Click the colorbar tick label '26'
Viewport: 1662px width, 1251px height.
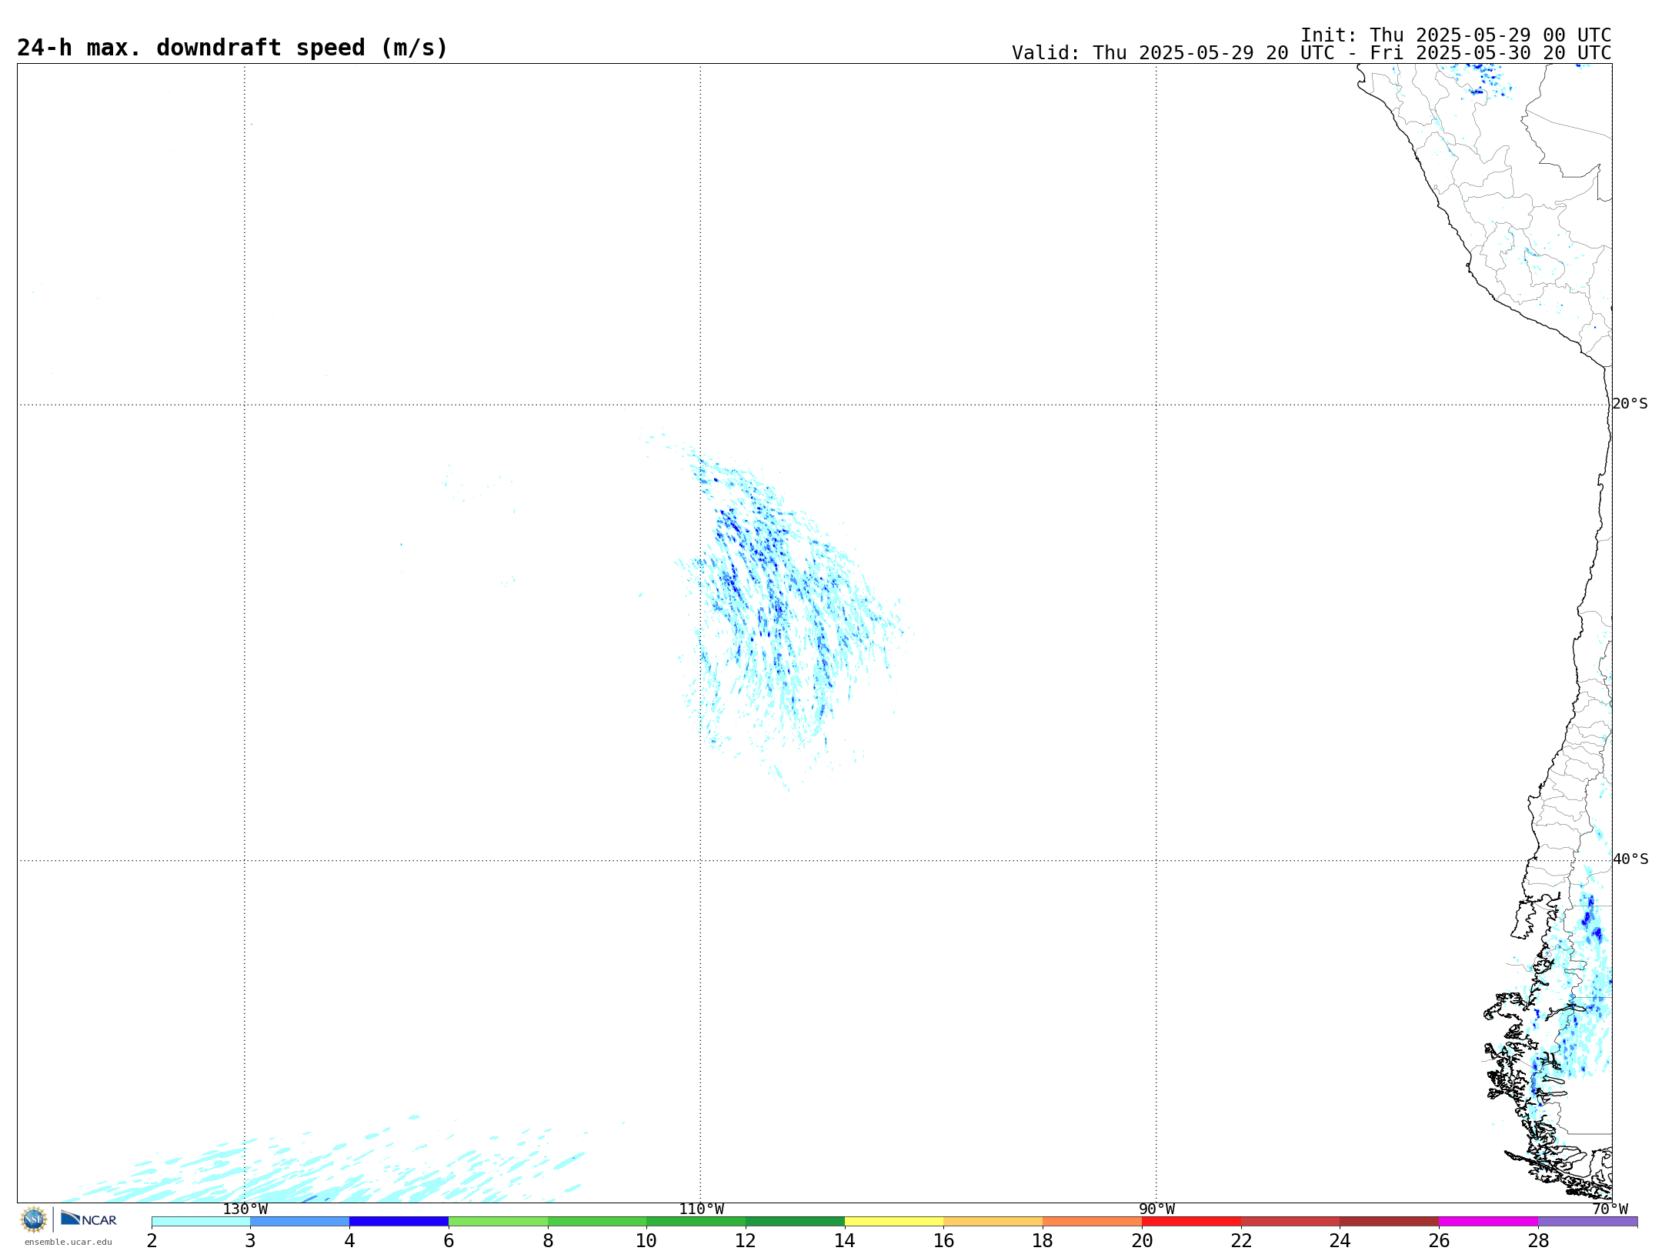pos(1439,1241)
